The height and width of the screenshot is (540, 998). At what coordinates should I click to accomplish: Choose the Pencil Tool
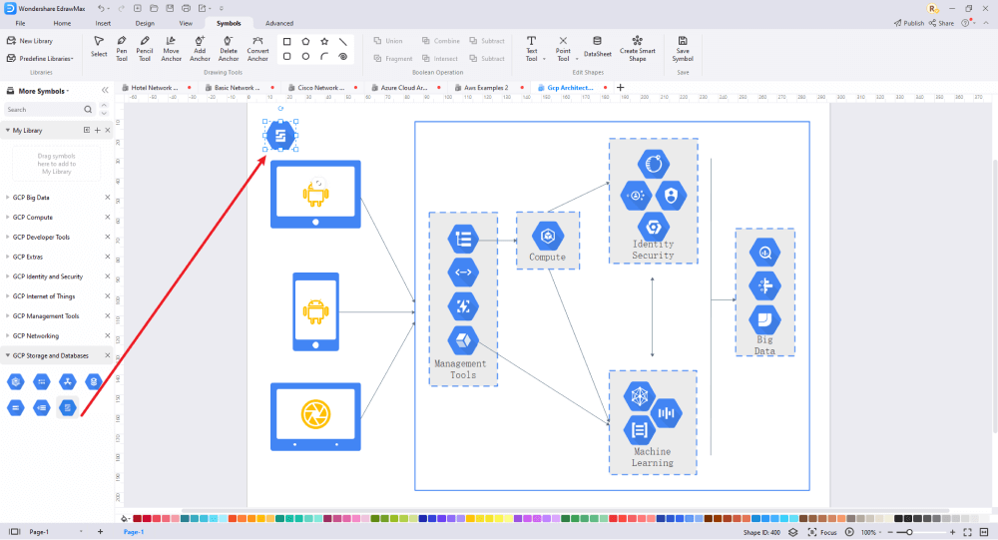[145, 48]
